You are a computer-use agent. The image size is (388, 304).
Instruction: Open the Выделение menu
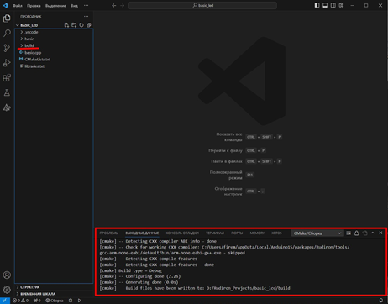click(55, 6)
